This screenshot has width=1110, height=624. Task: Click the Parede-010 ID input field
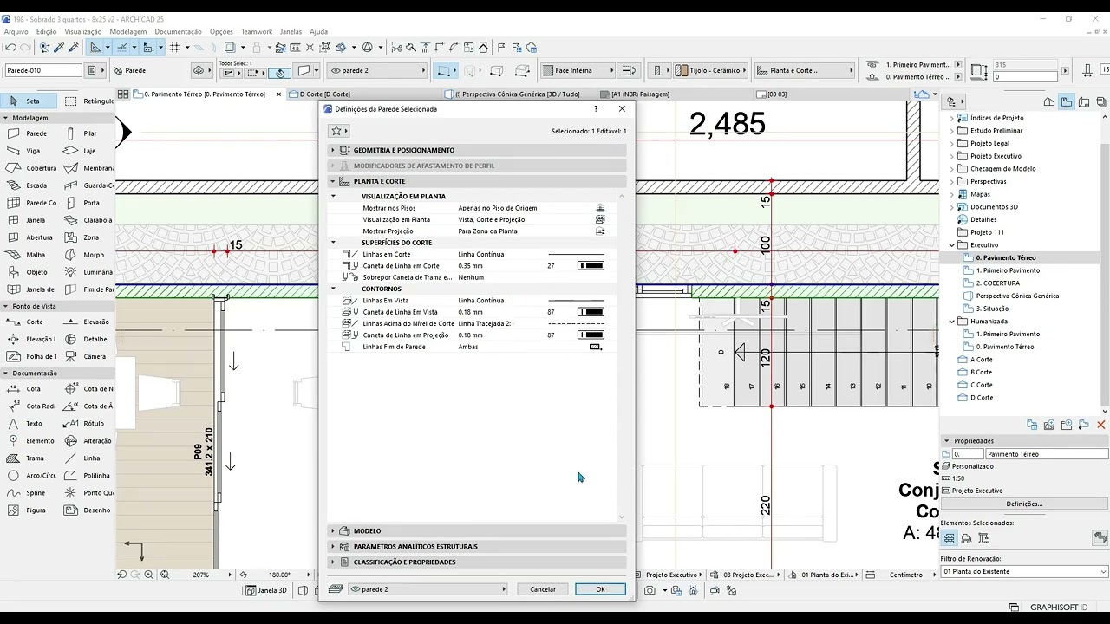(42, 70)
